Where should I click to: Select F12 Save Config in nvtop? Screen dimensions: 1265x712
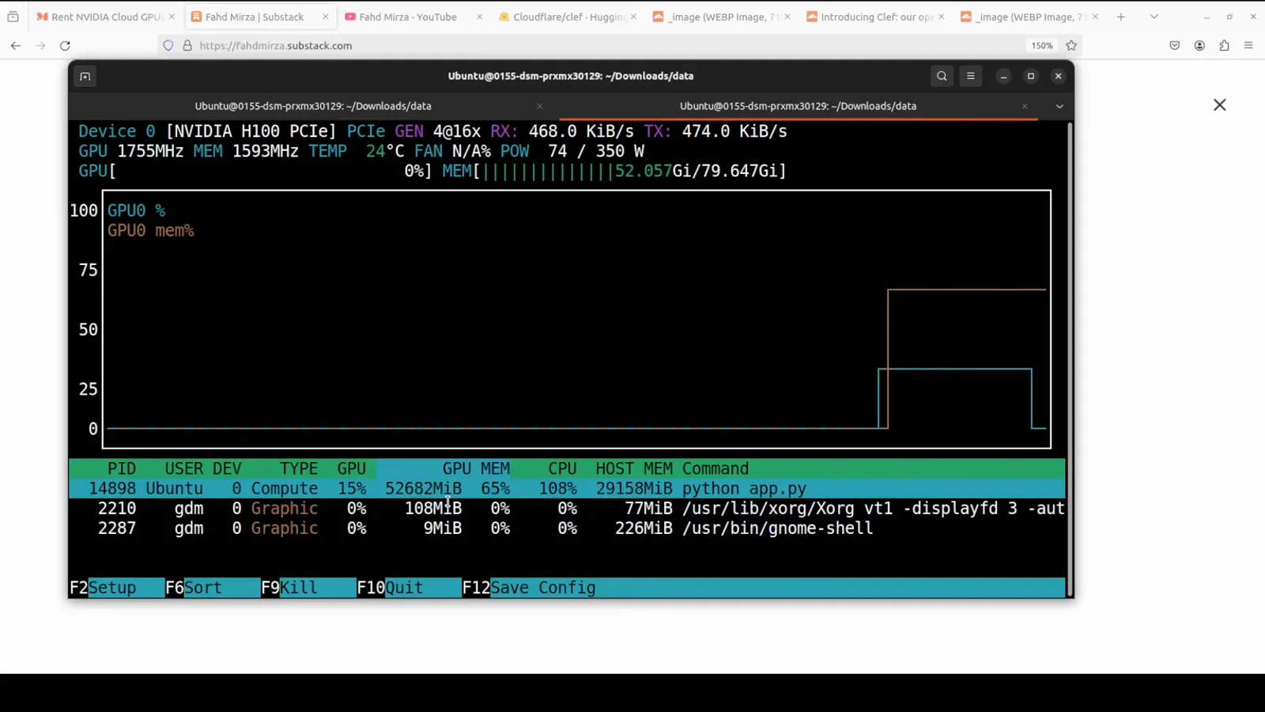(x=529, y=588)
